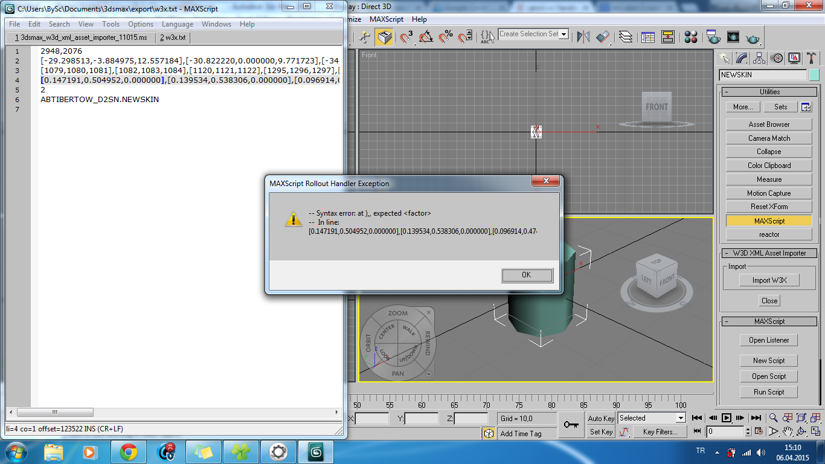Image resolution: width=825 pixels, height=464 pixels.
Task: Click the Configure Button Sets icon
Action: 806,107
